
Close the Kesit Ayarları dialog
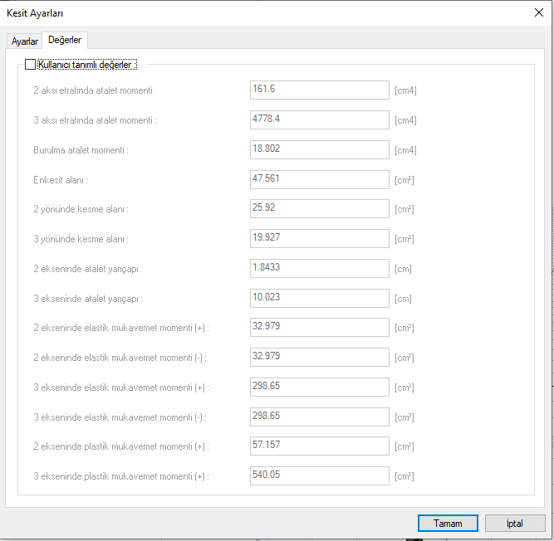click(x=538, y=12)
